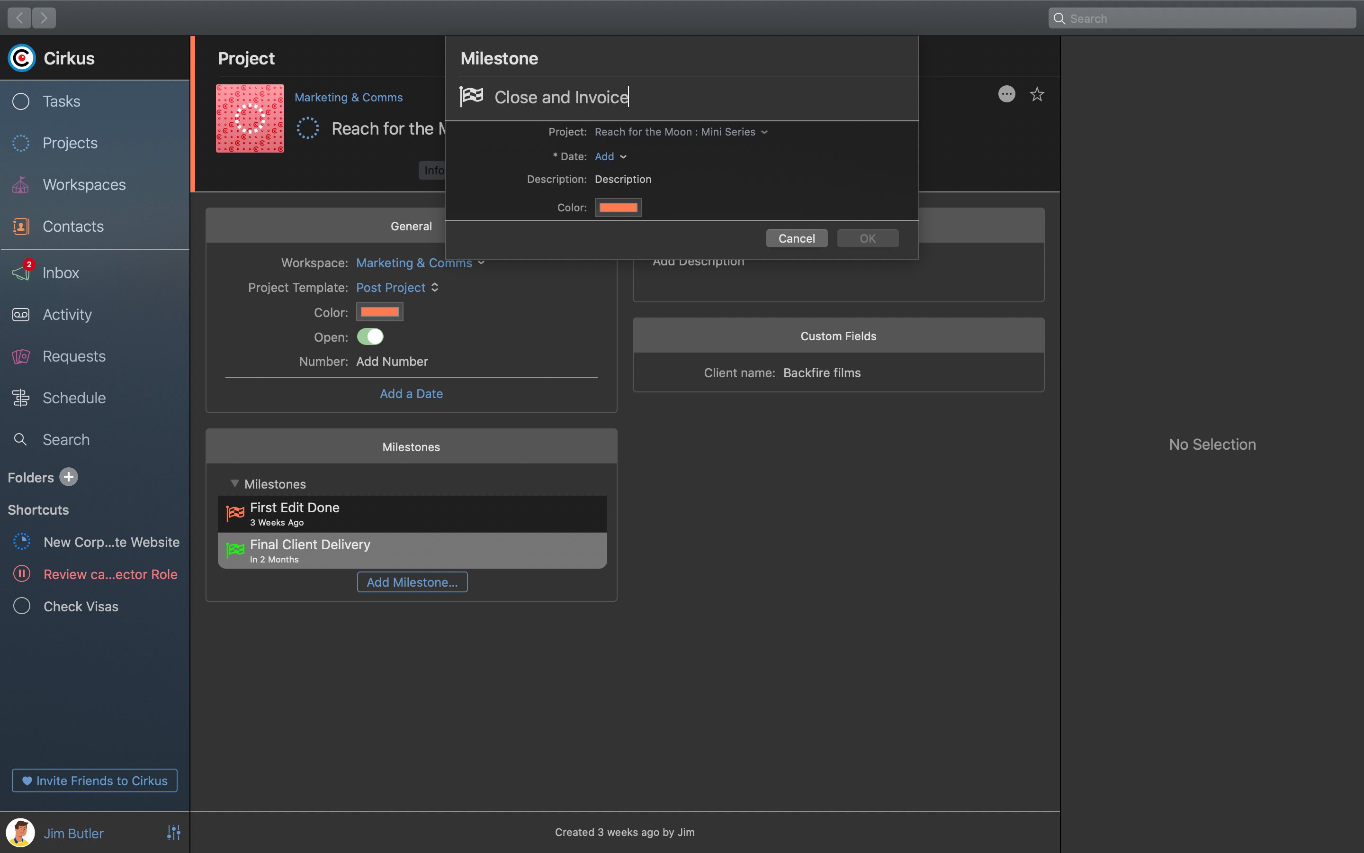Pick the milestone Color swatch
Viewport: 1364px width, 853px height.
tap(618, 208)
